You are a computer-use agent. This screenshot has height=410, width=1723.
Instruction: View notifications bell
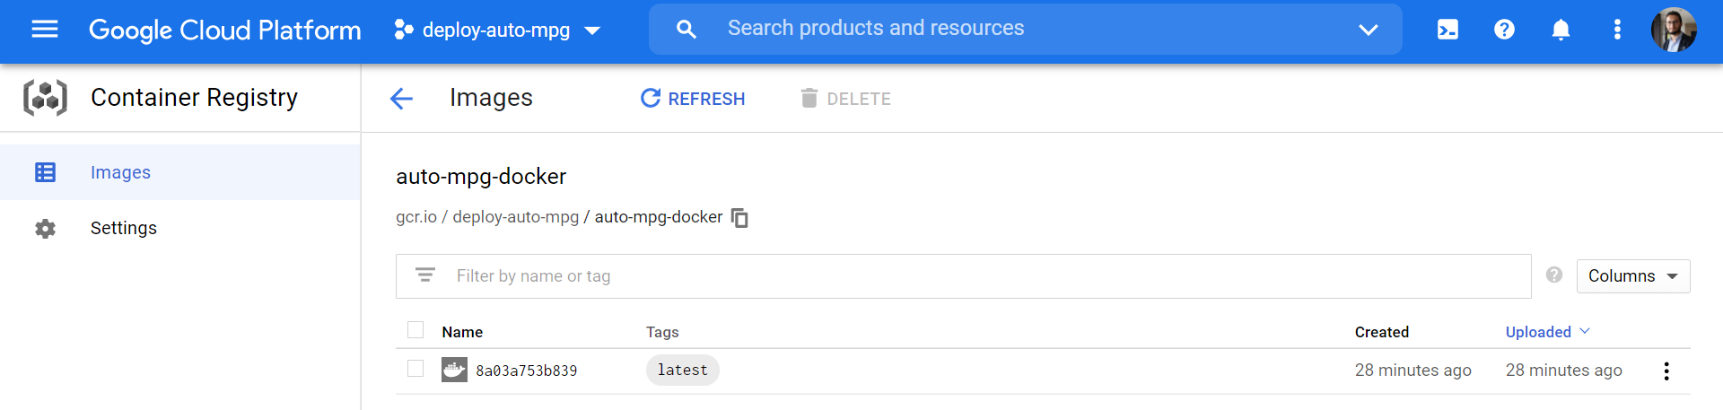tap(1561, 30)
